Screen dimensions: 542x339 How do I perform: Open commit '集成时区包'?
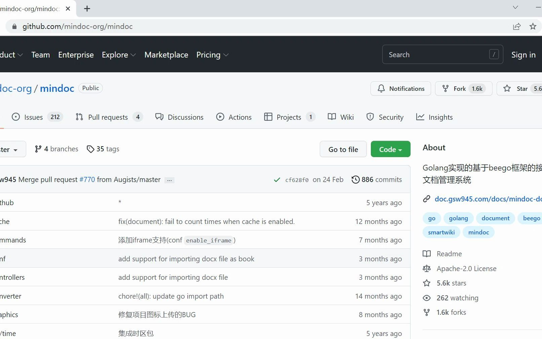(x=136, y=334)
